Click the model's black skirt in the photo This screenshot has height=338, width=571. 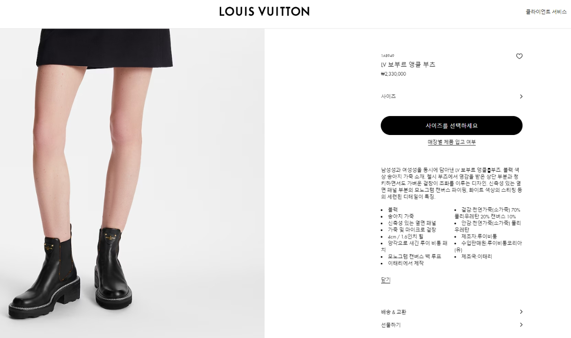[105, 48]
